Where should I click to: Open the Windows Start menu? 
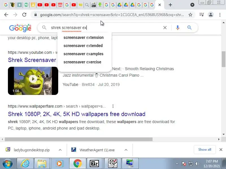point(8,163)
